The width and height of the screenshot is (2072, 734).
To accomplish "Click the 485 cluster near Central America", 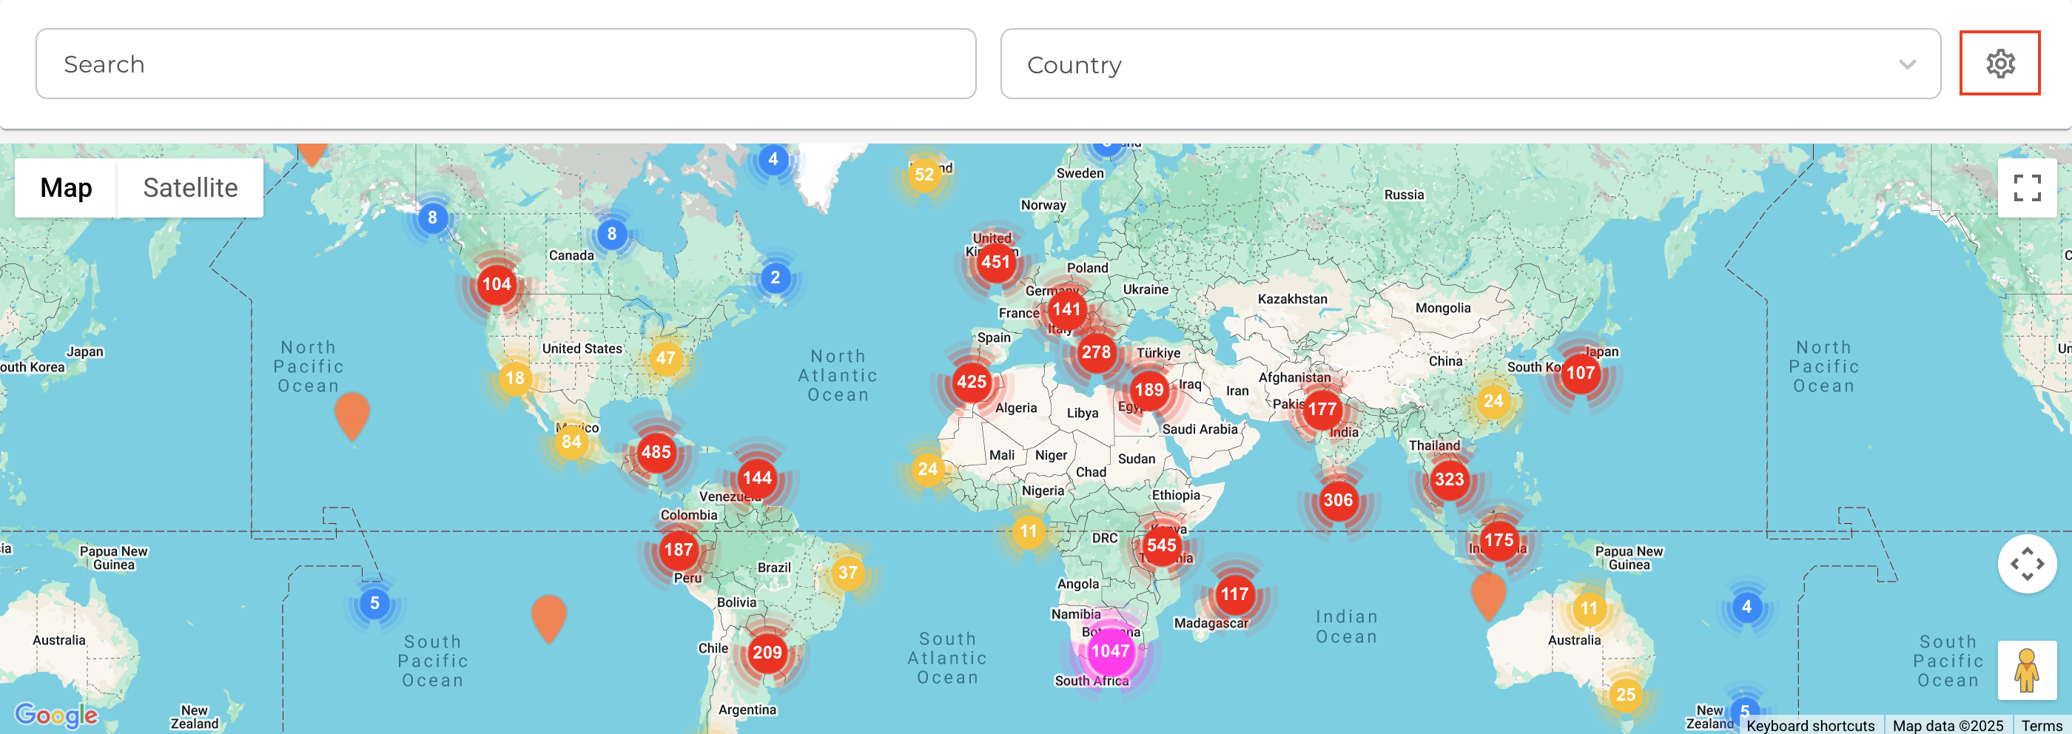I will click(656, 452).
